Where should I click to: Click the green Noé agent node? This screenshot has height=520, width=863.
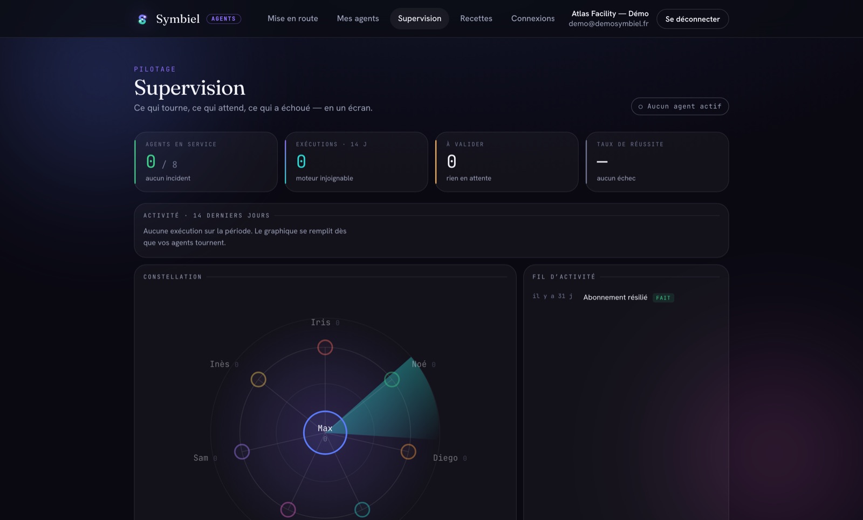(x=392, y=380)
